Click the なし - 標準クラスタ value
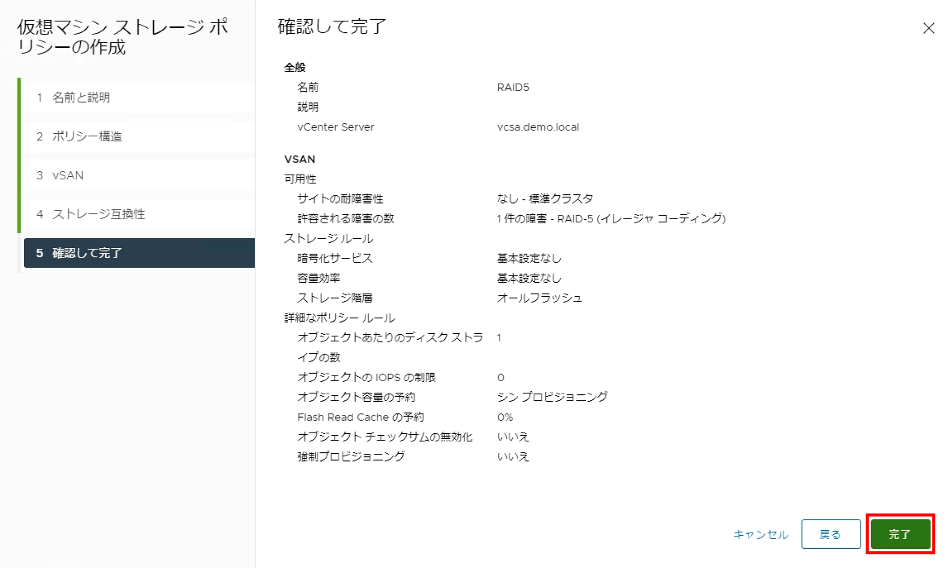 point(545,199)
